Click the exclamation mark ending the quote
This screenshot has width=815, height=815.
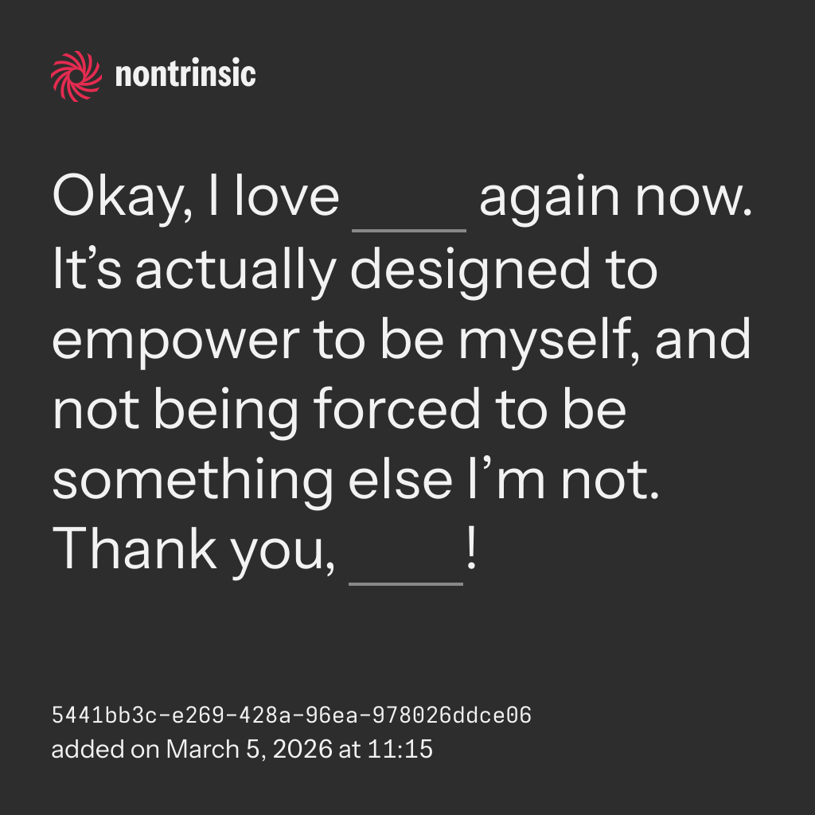pos(470,551)
